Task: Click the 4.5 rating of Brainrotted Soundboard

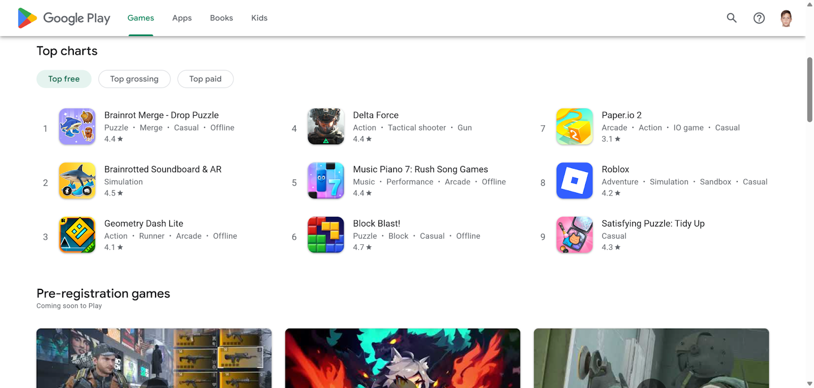Action: click(x=113, y=193)
